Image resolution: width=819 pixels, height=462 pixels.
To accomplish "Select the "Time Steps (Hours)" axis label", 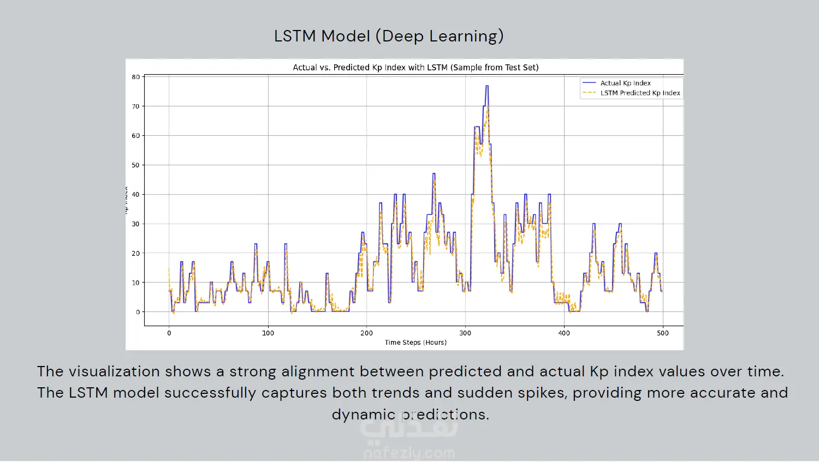I will [416, 343].
